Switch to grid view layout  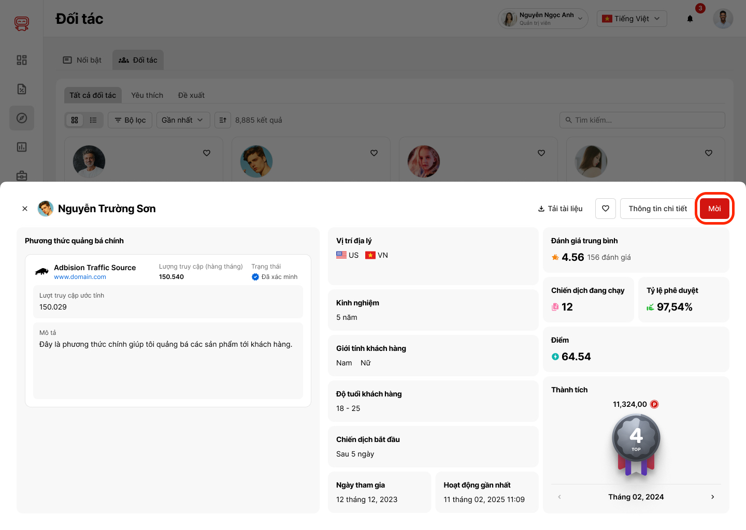pos(75,120)
